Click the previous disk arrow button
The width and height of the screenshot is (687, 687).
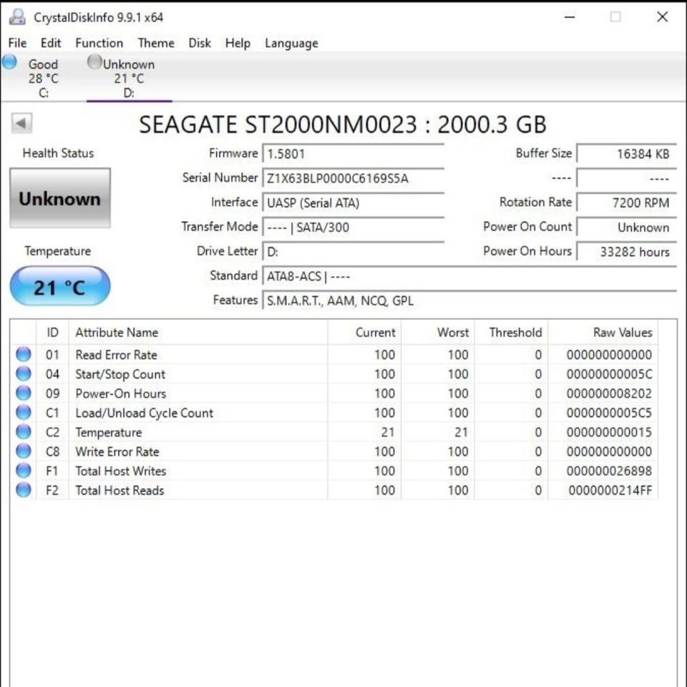coord(21,124)
